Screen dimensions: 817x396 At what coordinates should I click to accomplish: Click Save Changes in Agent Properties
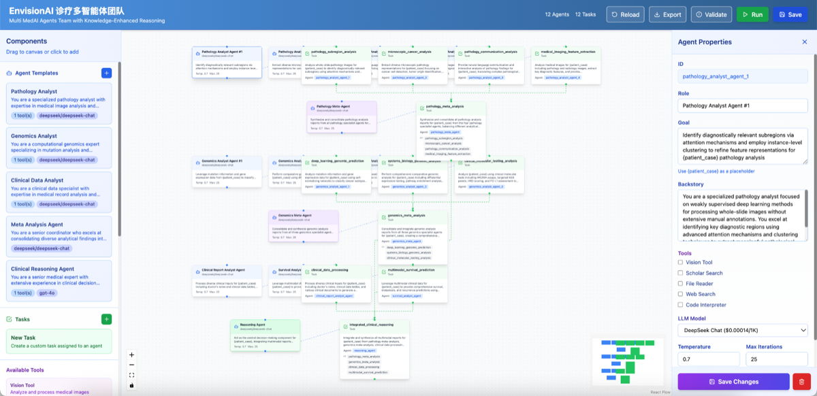[733, 382]
